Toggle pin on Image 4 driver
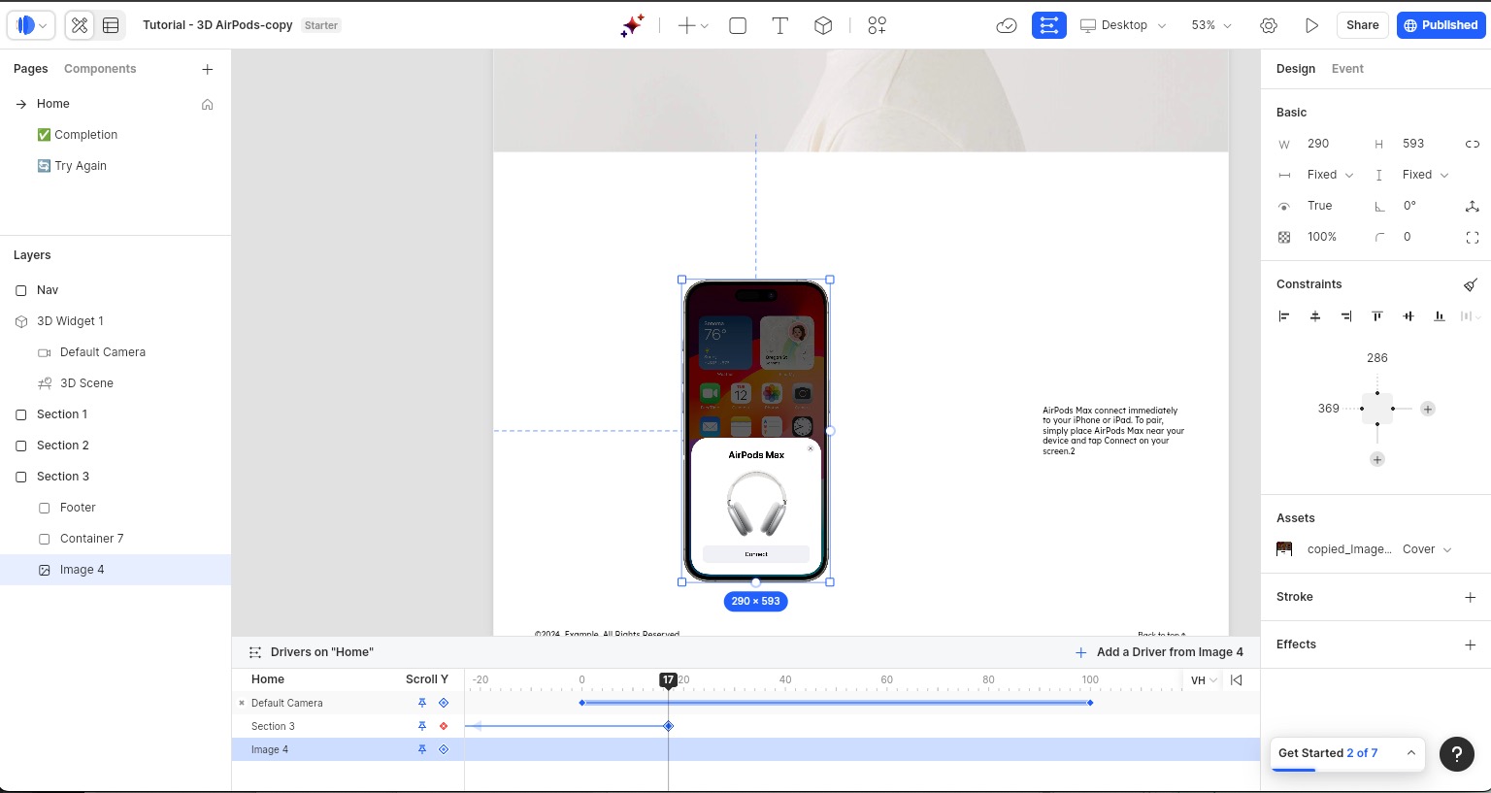 tap(422, 749)
